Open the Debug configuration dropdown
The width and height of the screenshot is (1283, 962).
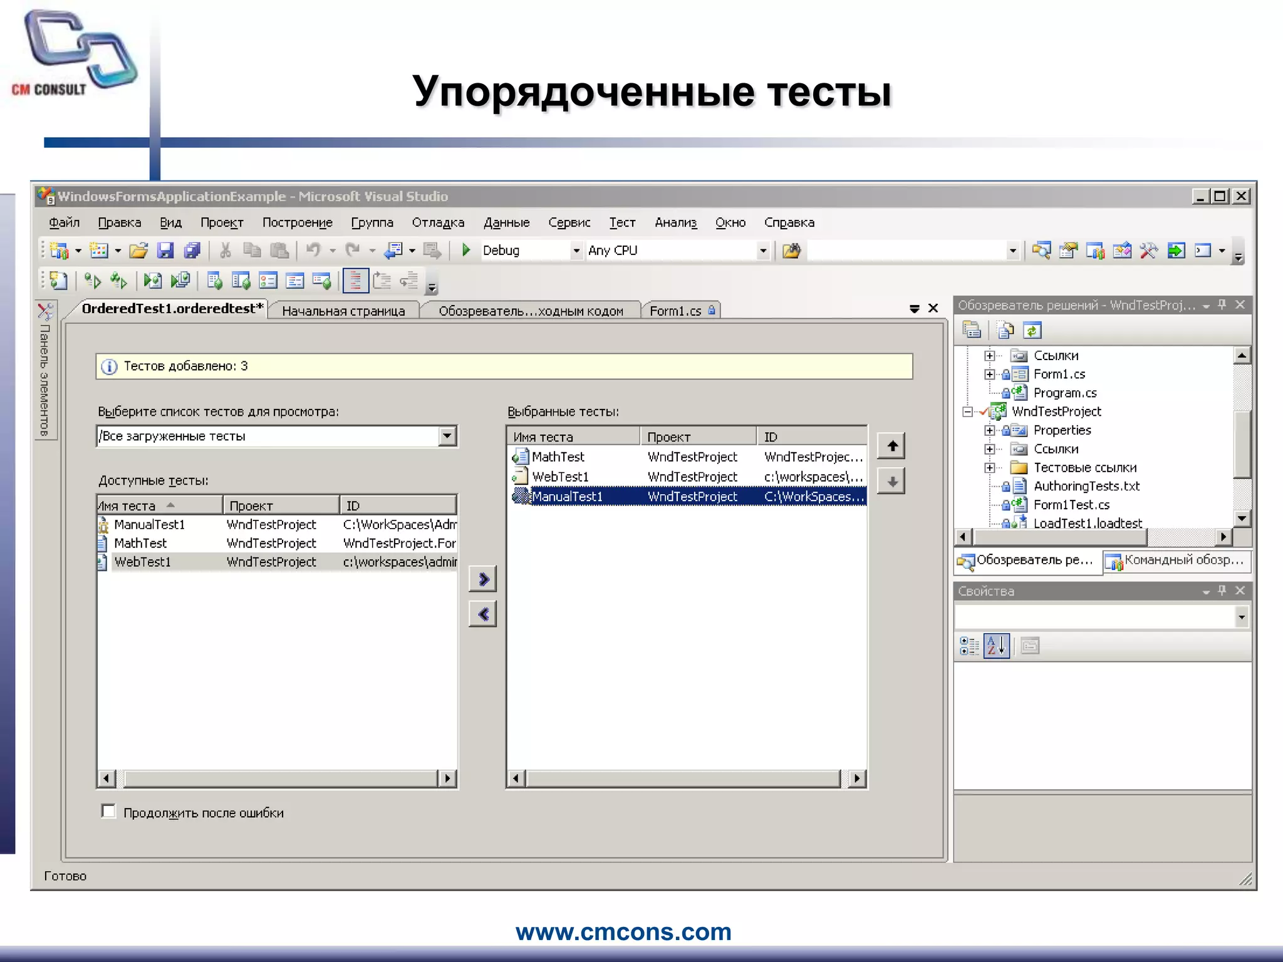click(x=576, y=251)
